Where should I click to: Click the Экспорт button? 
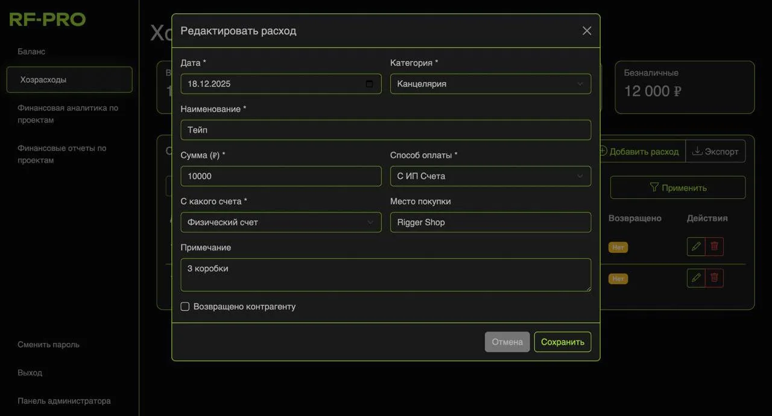pos(715,152)
